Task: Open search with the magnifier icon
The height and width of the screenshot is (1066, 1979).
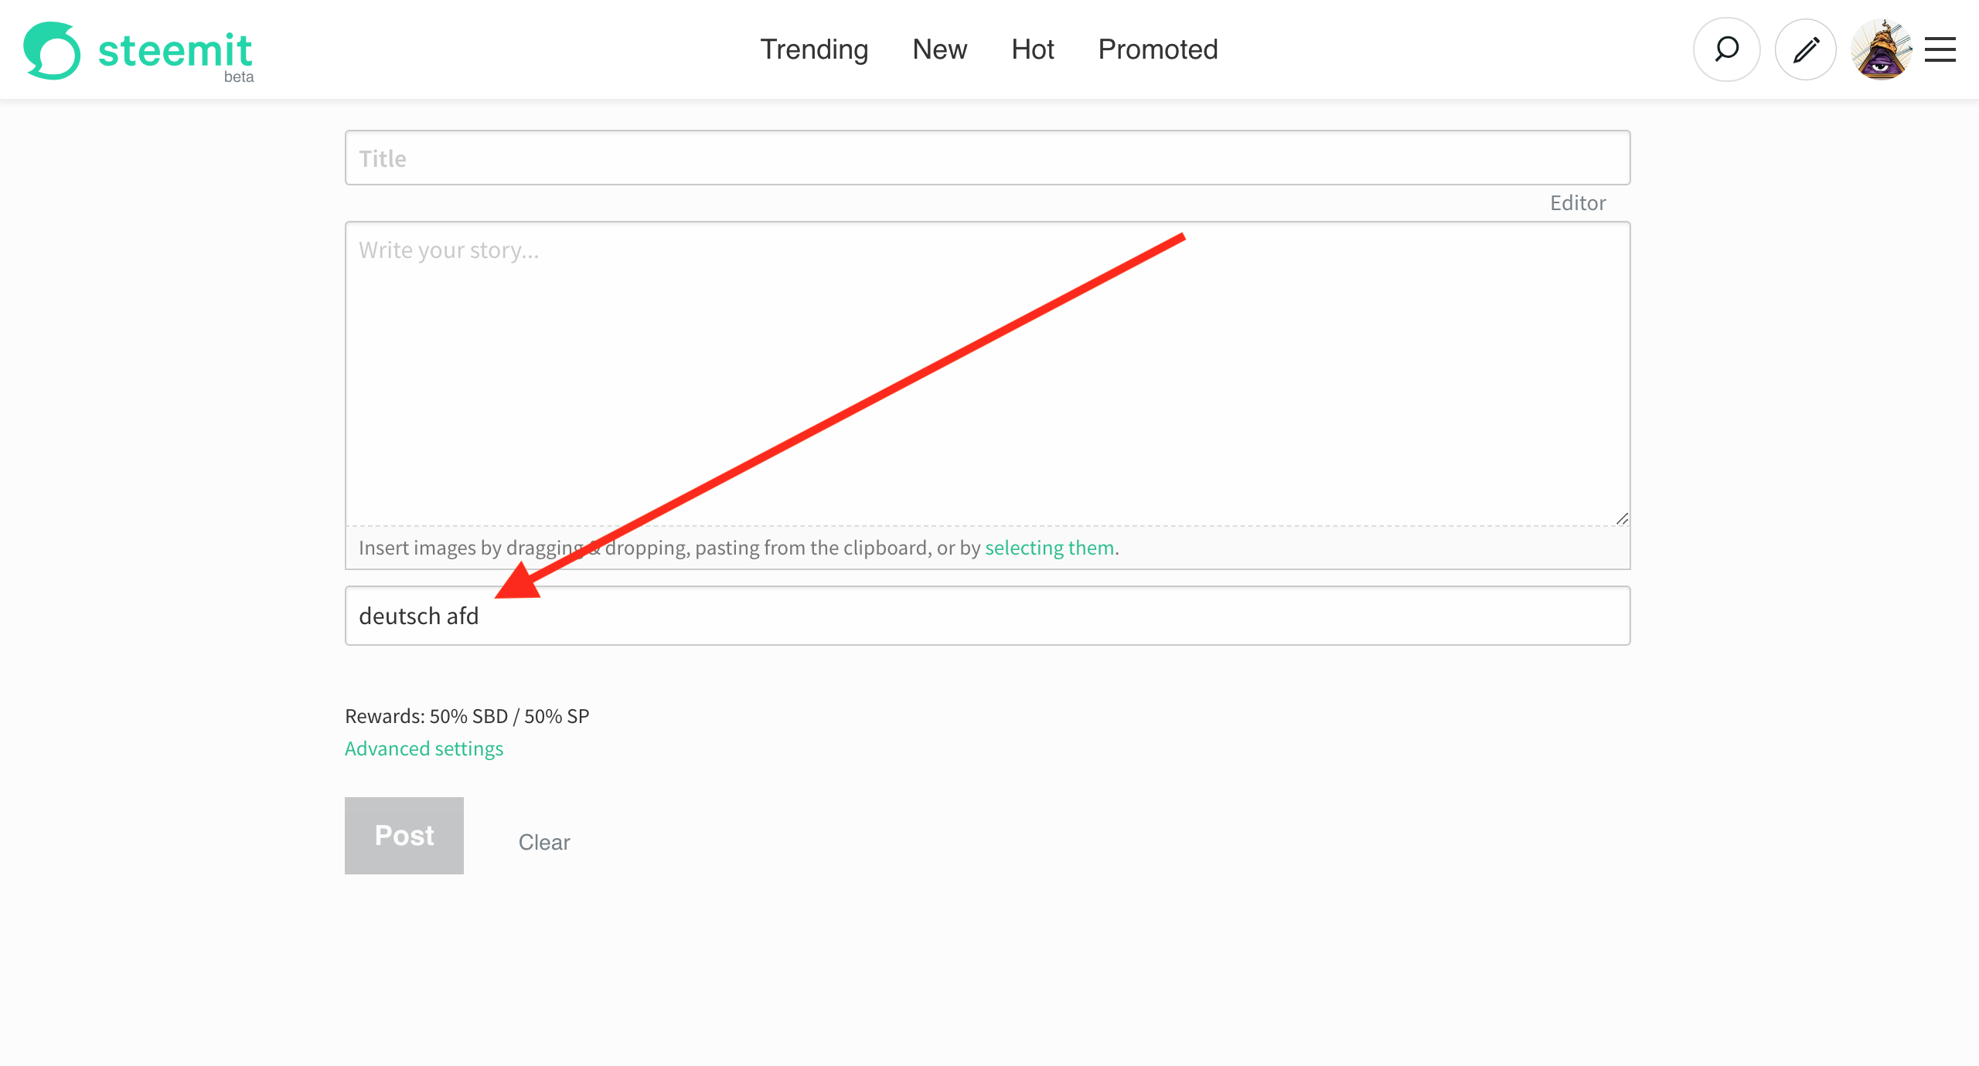Action: (x=1726, y=49)
